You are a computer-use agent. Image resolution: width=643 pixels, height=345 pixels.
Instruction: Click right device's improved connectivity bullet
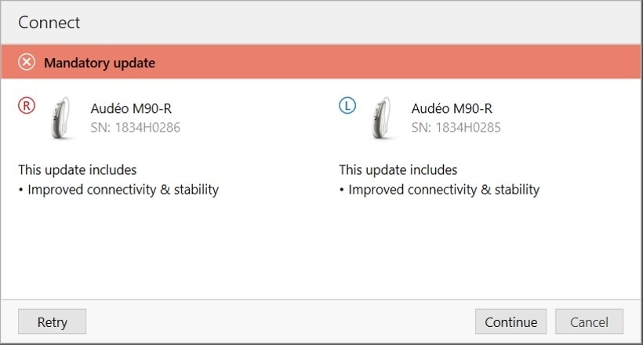coord(119,190)
